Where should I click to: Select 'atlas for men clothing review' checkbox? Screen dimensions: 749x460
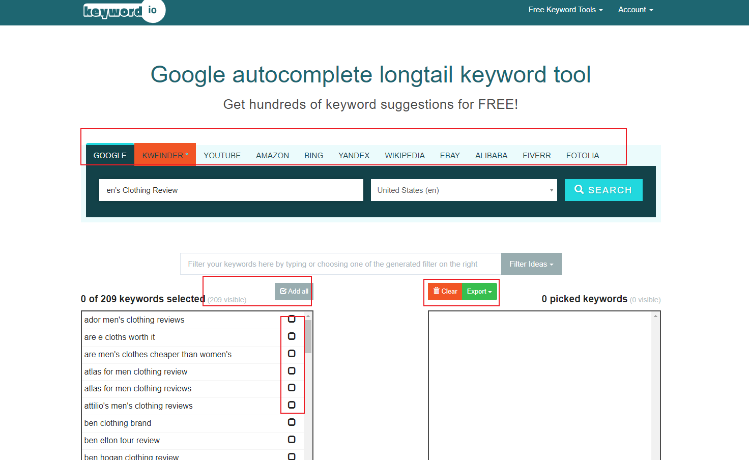tap(292, 371)
